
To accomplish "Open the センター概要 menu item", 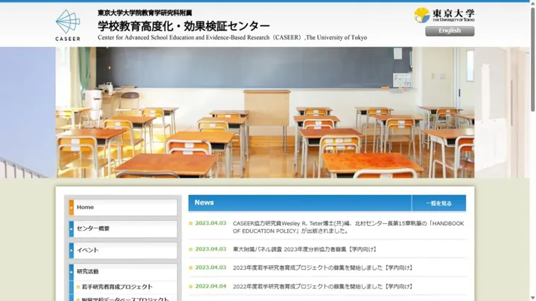I will pos(123,229).
